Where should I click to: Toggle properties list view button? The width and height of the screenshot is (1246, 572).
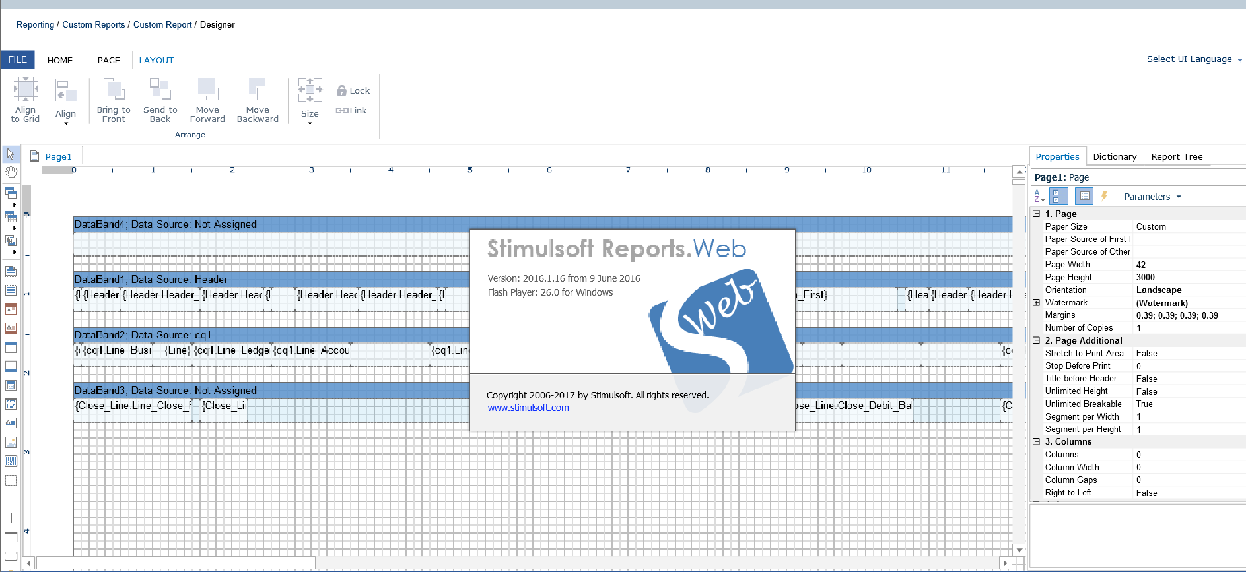(1084, 196)
